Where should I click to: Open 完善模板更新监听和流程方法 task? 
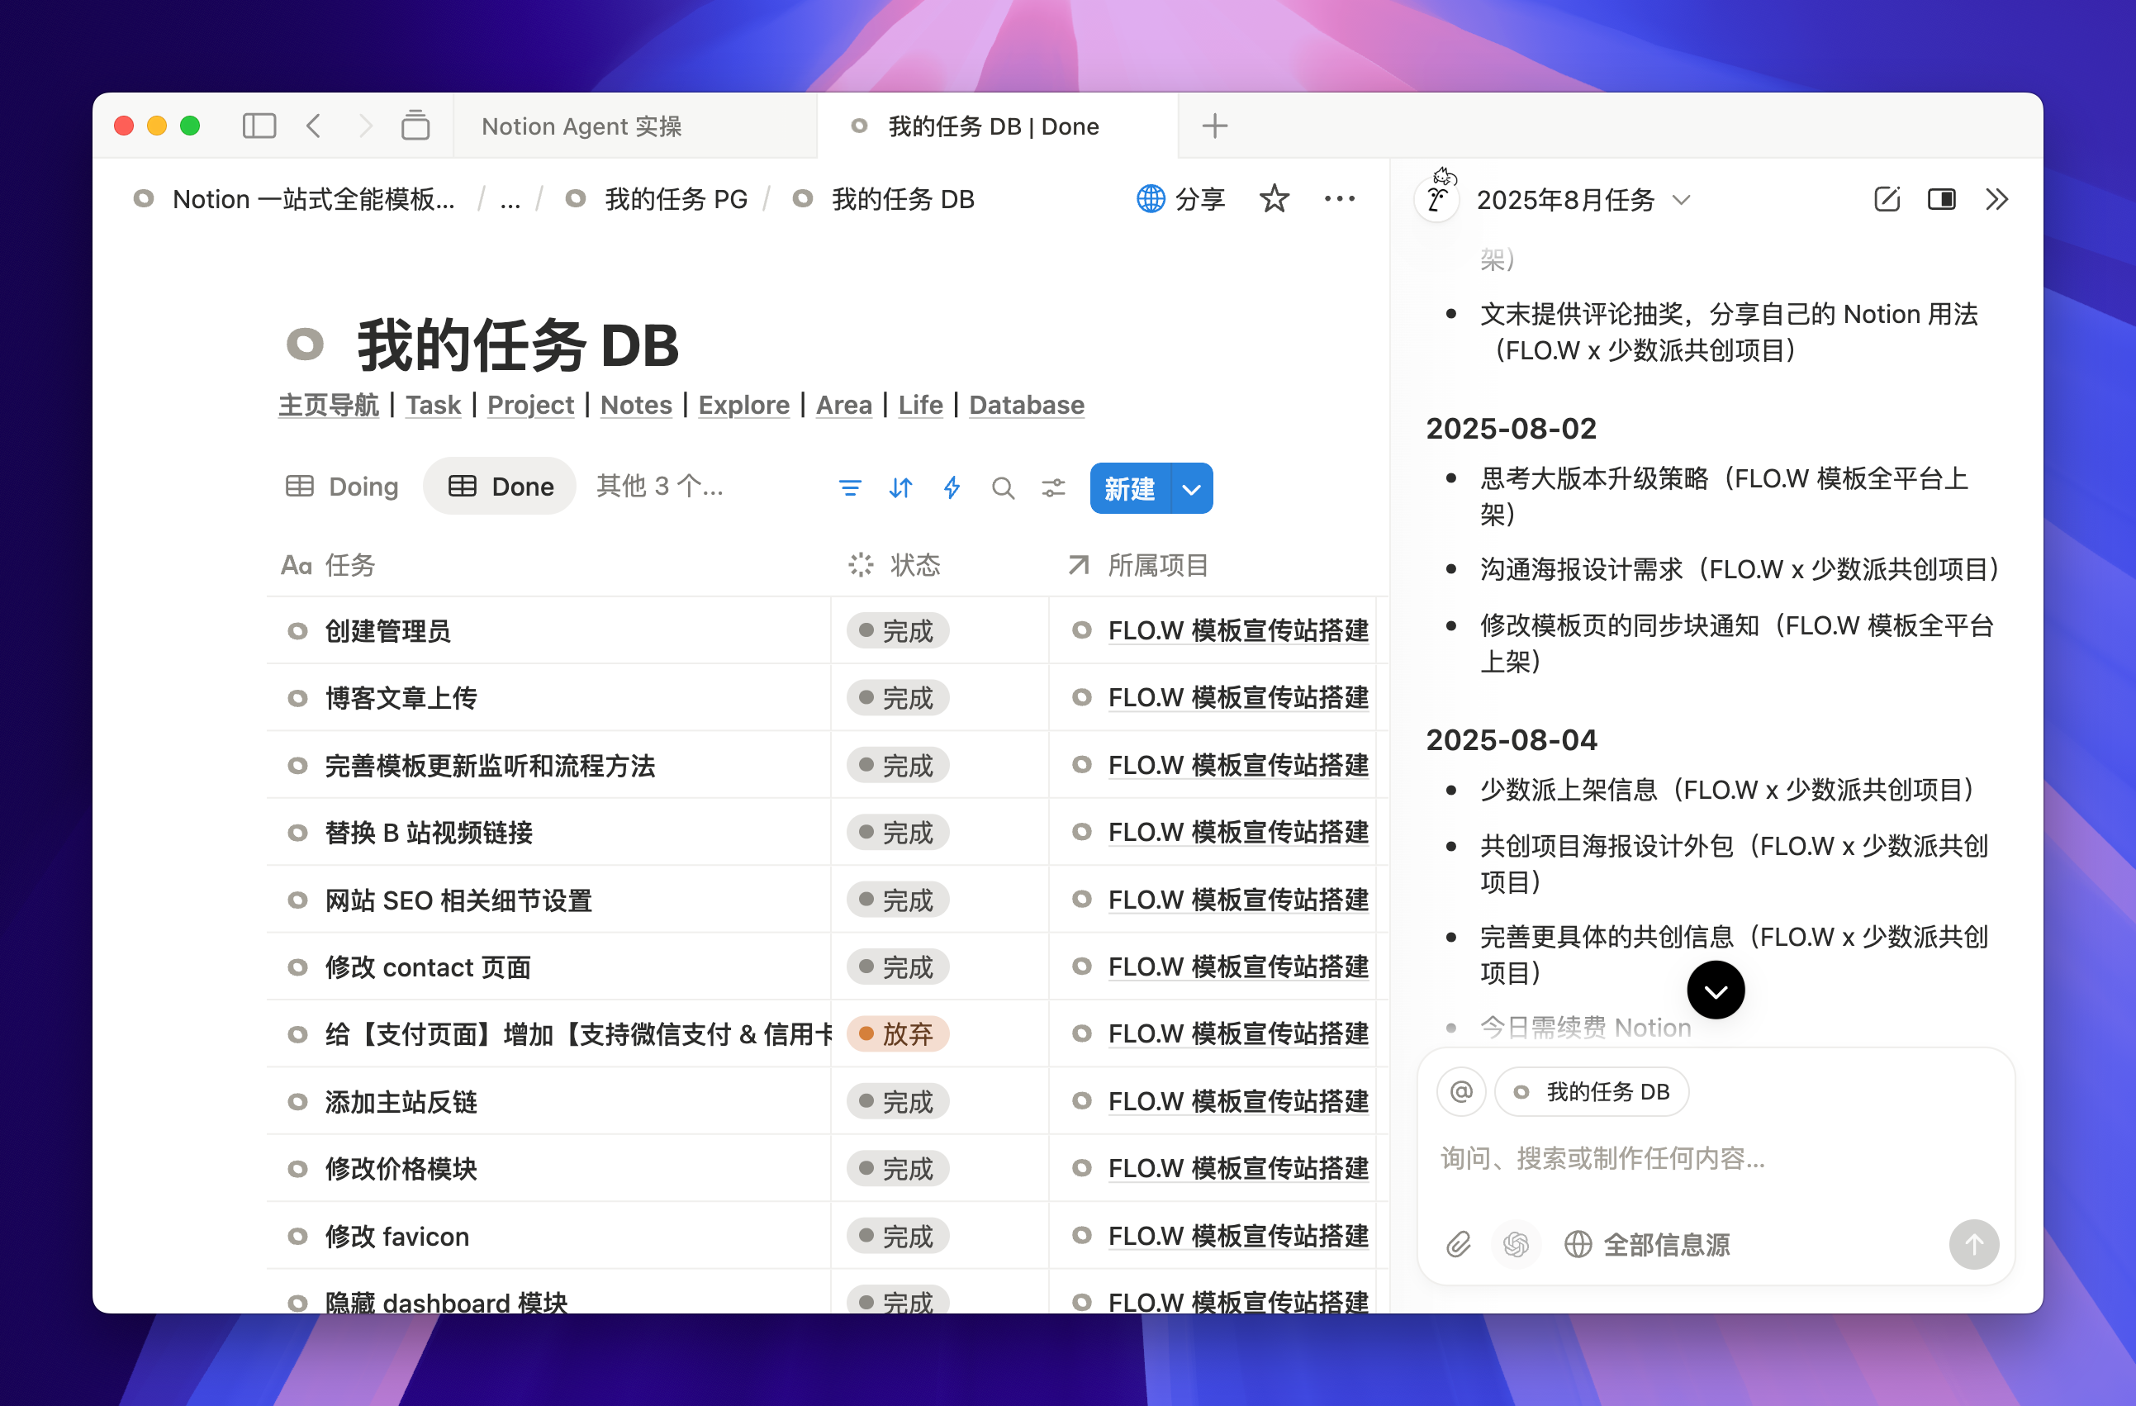[x=490, y=766]
